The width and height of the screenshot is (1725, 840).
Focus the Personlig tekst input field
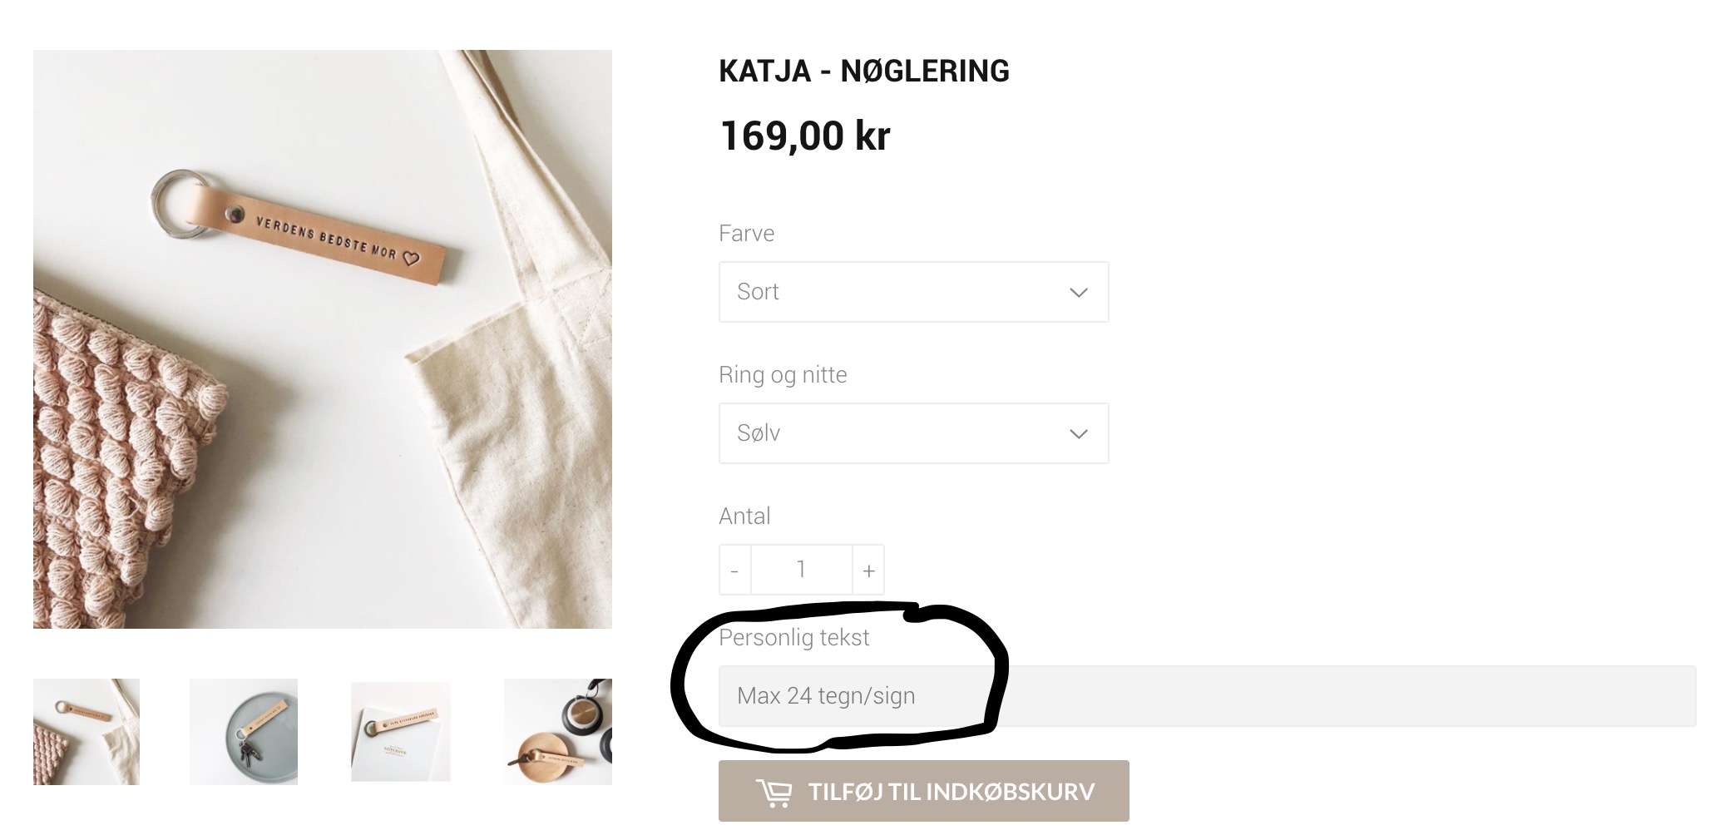[x=1206, y=696]
